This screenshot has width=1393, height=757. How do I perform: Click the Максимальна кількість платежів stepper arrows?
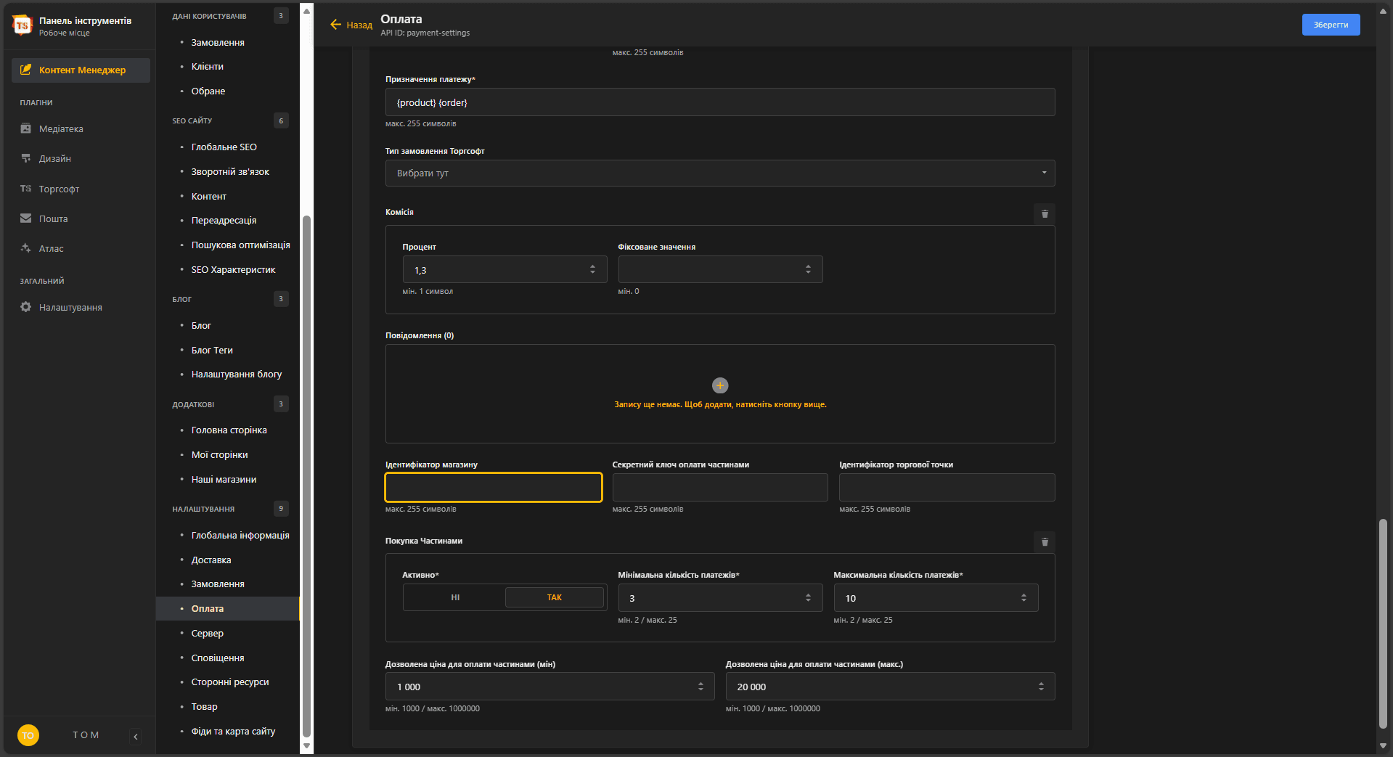(x=1024, y=598)
